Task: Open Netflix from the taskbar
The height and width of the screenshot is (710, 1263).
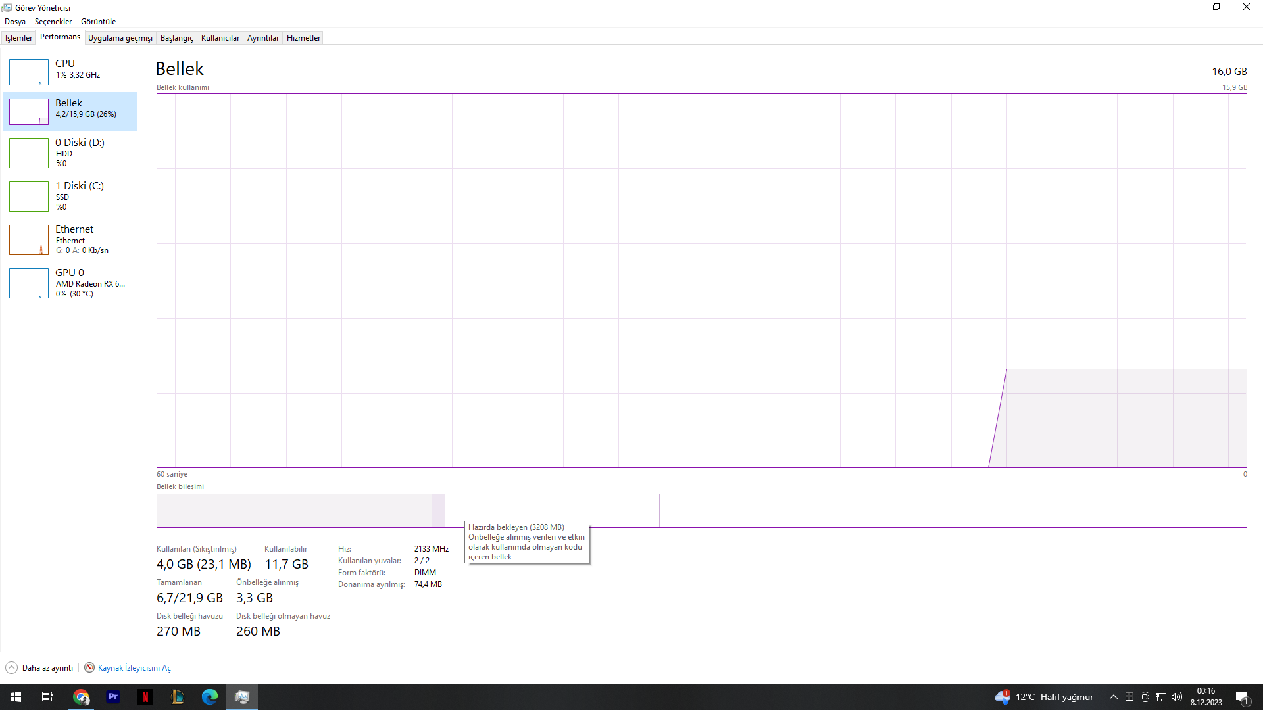Action: pos(145,697)
